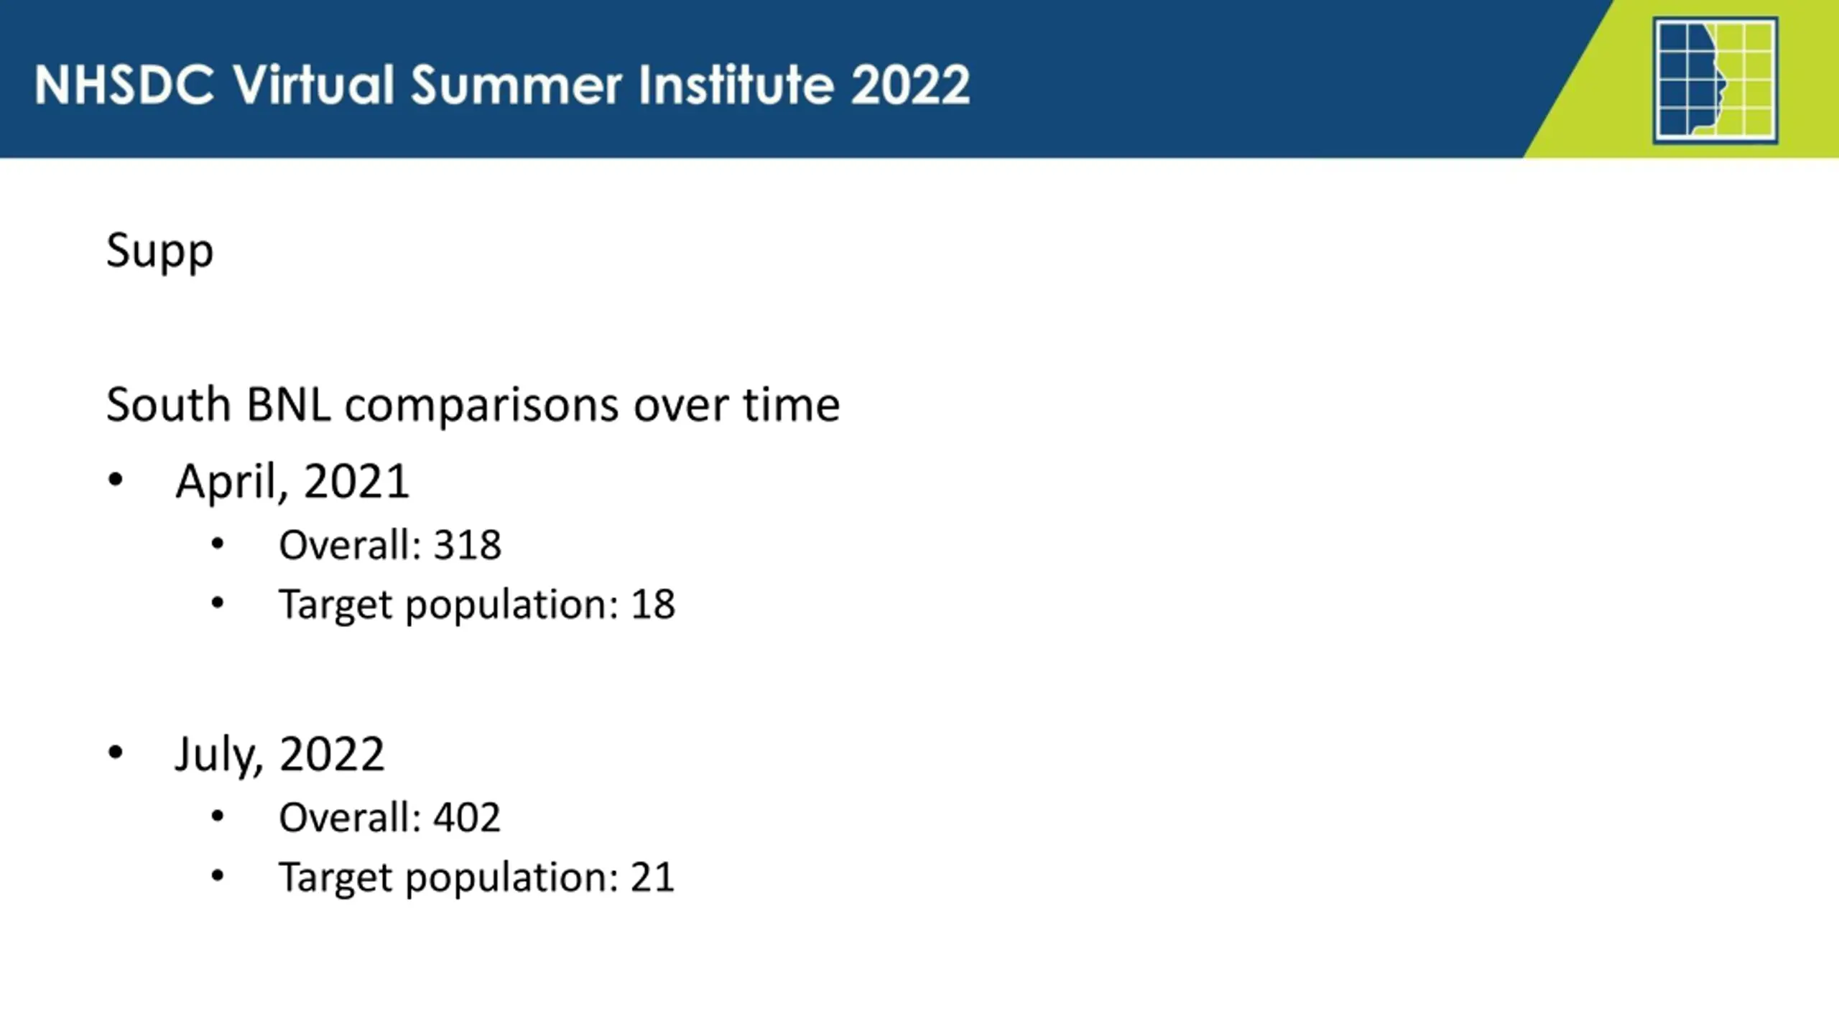Click the Target population: 18 line

[x=477, y=605]
